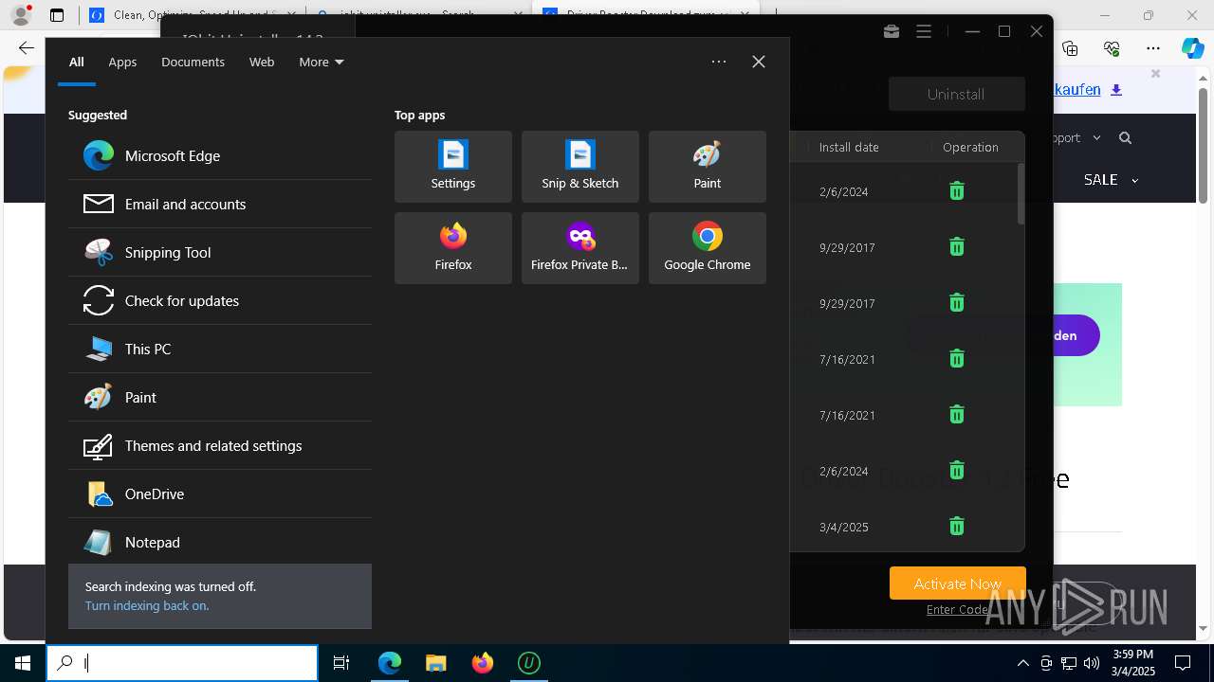Launch Google Chrome tile

pos(708,248)
